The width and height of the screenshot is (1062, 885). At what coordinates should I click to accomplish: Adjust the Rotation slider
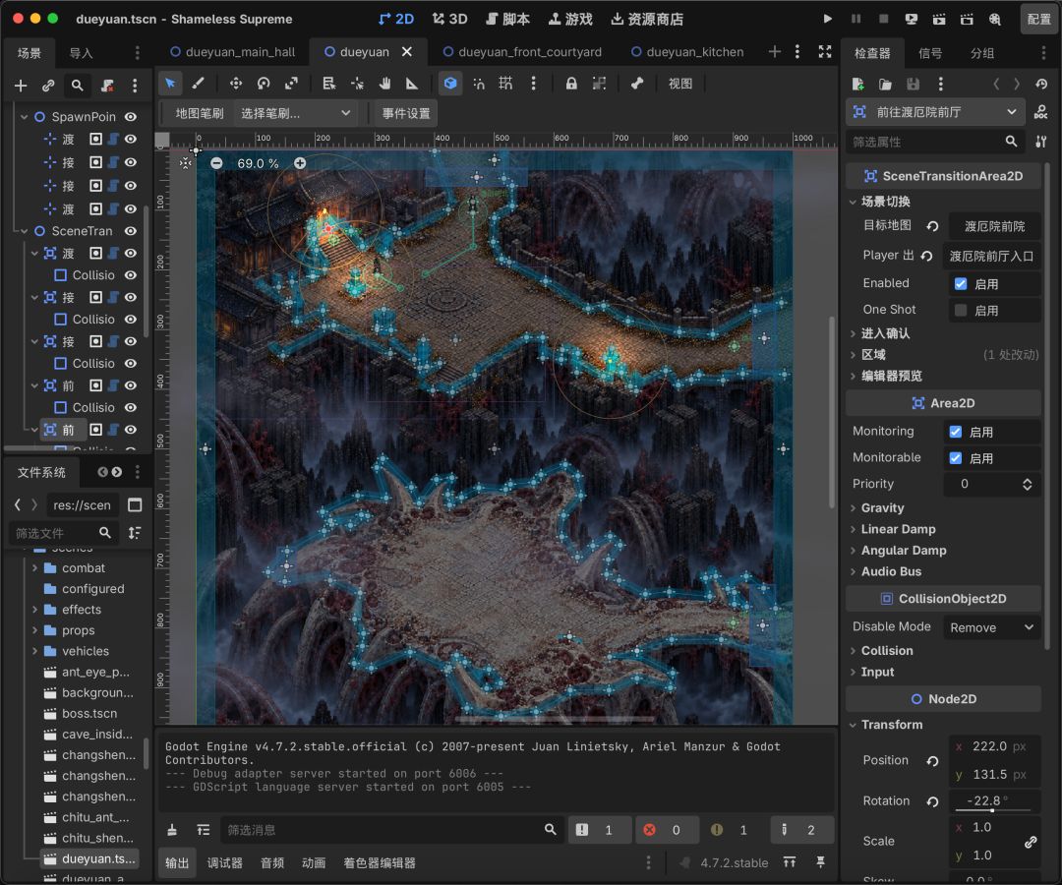pyautogui.click(x=993, y=810)
